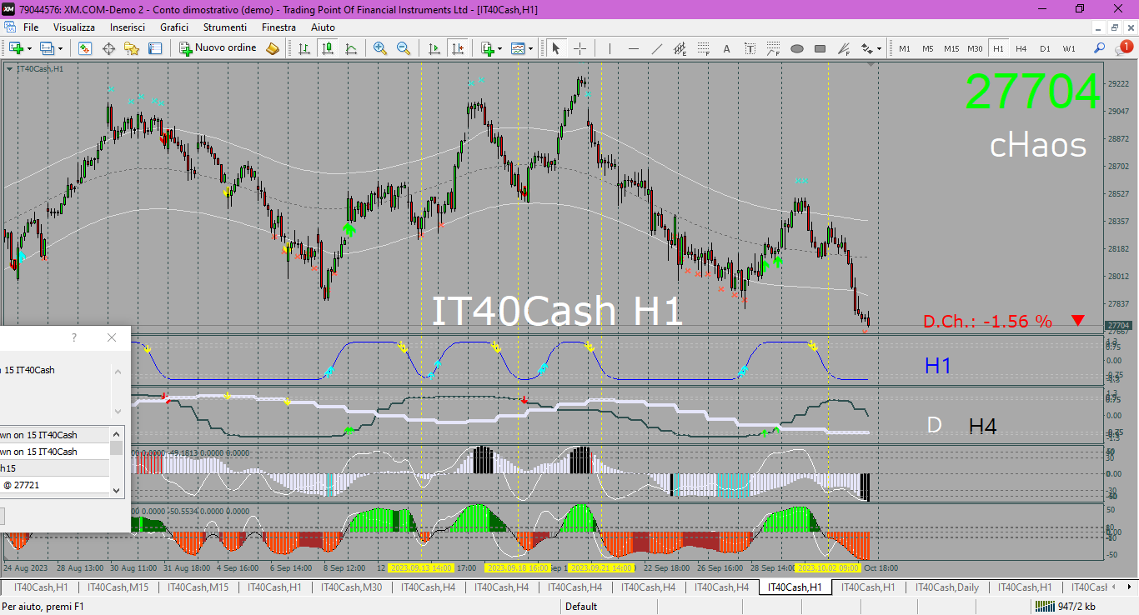Select the crosshair tool
The height and width of the screenshot is (615, 1139).
click(580, 48)
